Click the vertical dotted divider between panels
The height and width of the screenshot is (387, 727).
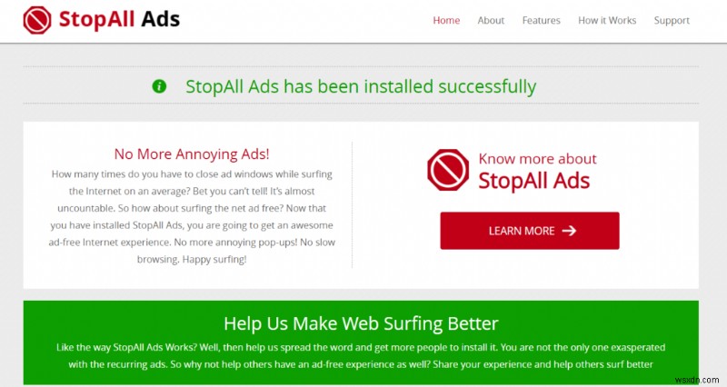(x=353, y=204)
